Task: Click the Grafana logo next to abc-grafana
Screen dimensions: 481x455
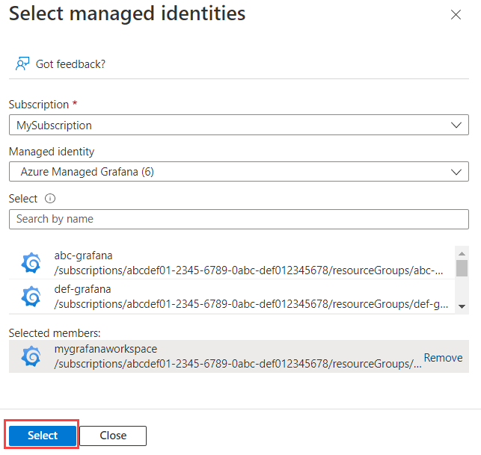Action: (x=31, y=263)
